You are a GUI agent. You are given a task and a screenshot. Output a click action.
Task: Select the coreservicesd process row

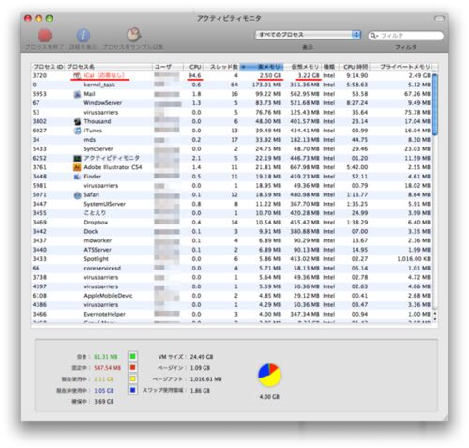(232, 269)
